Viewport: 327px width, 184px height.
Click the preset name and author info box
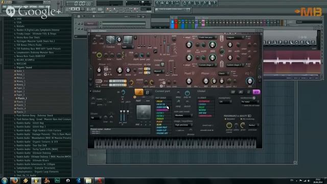click(x=121, y=131)
